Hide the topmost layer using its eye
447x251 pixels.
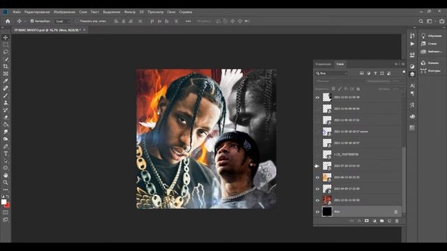coord(317,98)
